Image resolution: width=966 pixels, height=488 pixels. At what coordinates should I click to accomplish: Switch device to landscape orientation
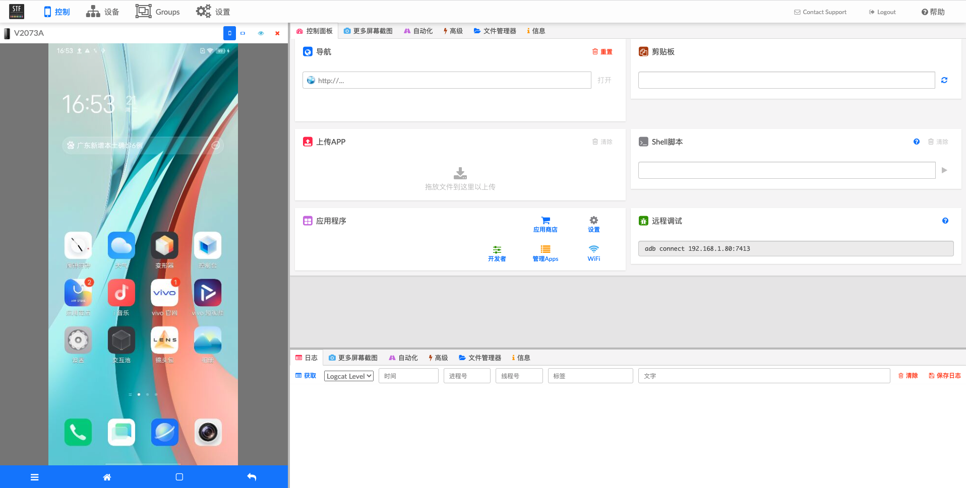243,33
